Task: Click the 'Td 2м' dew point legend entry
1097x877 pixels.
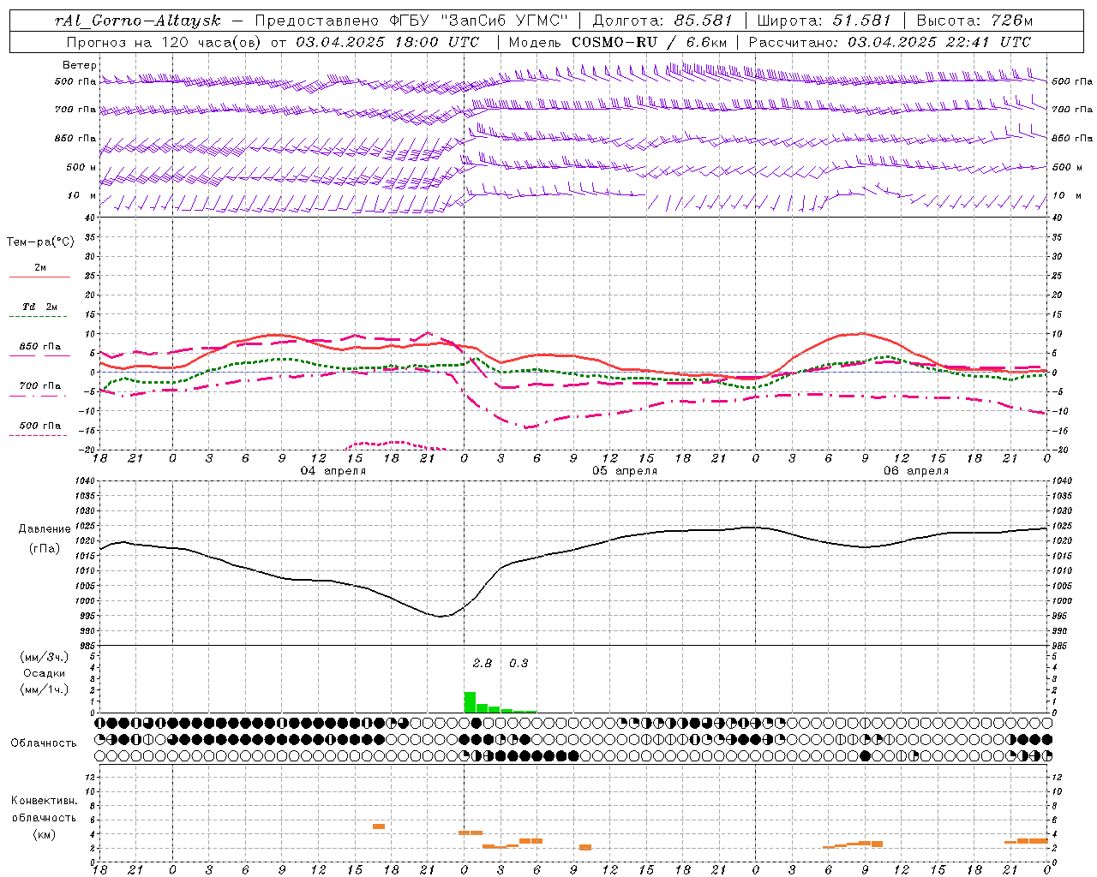Action: pos(40,307)
